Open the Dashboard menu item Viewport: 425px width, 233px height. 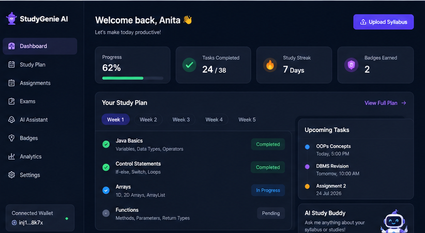click(40, 46)
